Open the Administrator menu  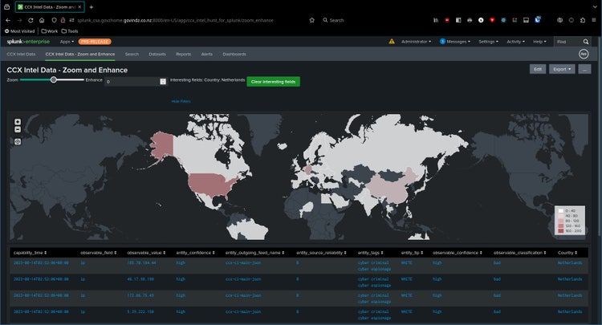click(417, 41)
